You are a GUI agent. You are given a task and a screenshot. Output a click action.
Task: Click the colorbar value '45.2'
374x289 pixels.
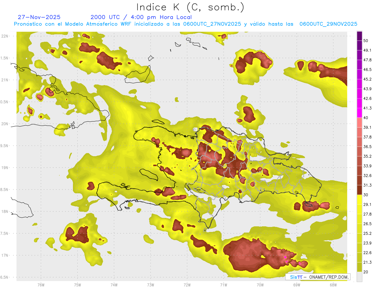[x=367, y=79]
